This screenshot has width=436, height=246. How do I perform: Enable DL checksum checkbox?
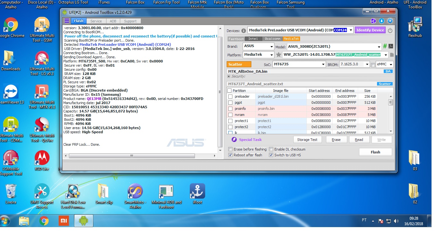[x=271, y=149]
